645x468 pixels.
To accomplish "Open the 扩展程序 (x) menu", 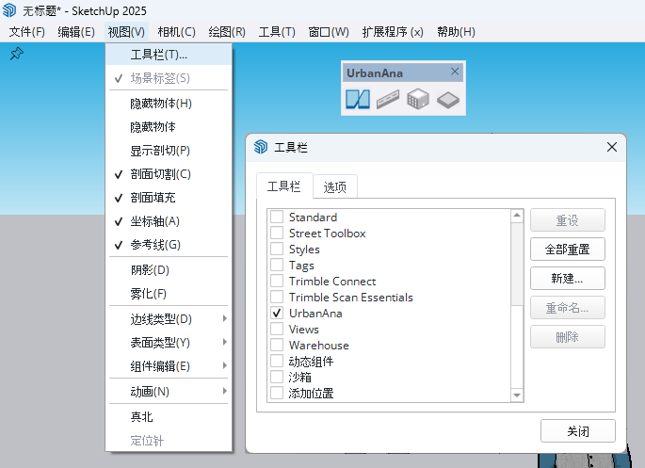I will click(393, 32).
